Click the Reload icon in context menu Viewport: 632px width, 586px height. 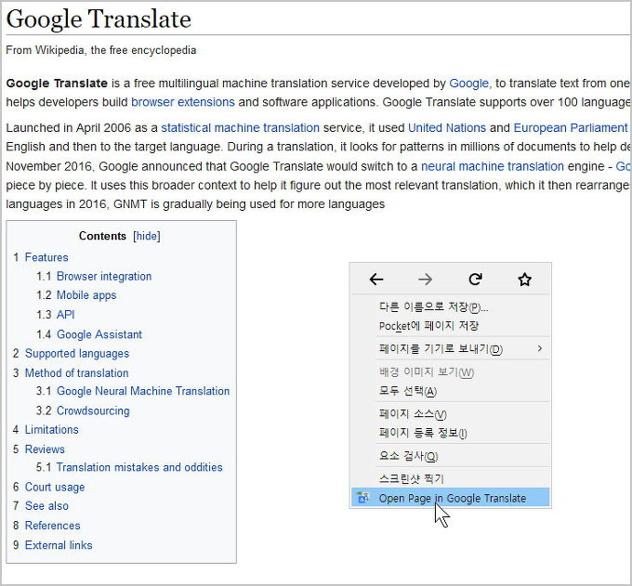(x=476, y=280)
